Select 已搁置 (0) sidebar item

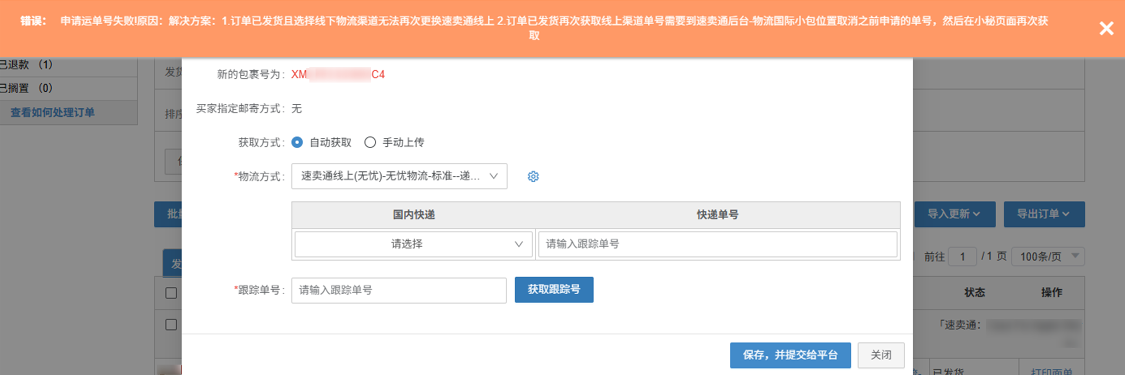[26, 88]
